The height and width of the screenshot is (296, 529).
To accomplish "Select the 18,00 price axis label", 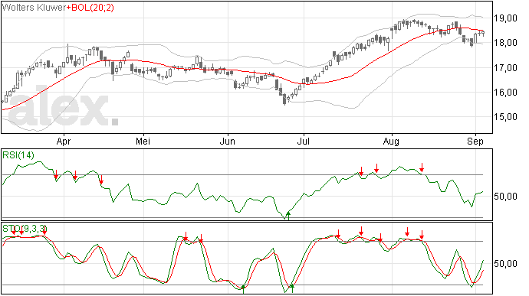I will coord(506,43).
